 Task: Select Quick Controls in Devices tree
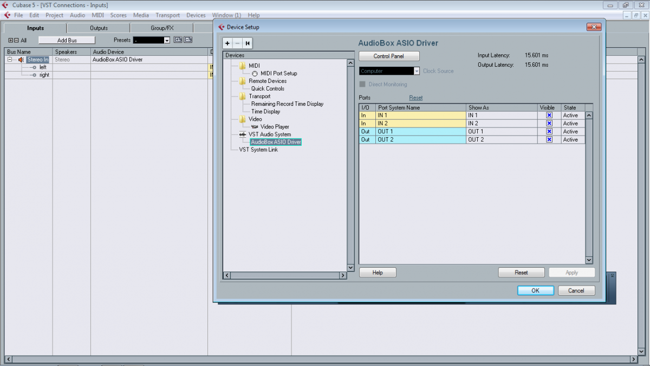268,89
